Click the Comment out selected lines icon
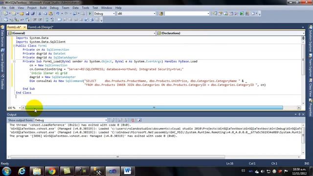 (46, 20)
